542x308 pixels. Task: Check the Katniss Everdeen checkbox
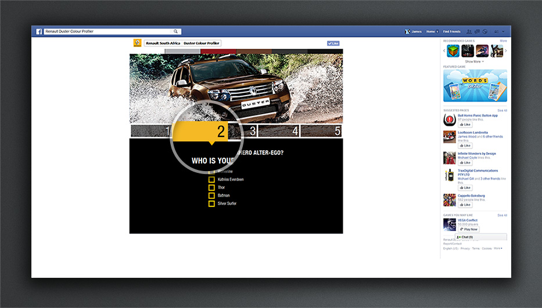pos(211,180)
